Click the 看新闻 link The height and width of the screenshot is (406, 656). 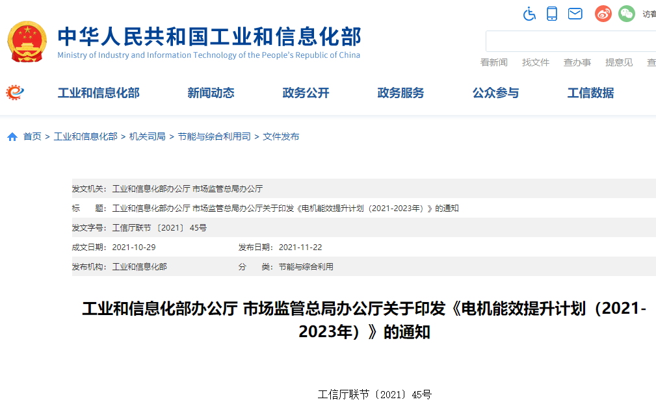494,62
